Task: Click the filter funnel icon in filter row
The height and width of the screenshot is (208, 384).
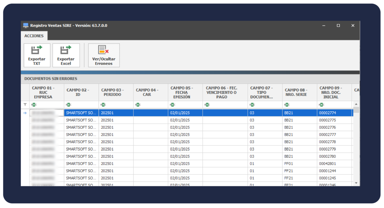Action: [25, 105]
